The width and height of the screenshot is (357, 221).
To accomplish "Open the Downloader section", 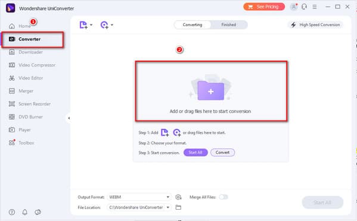I will (30, 52).
